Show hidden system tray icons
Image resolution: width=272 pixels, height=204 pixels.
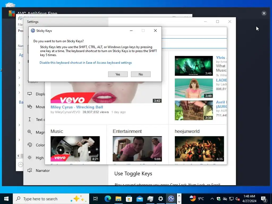click(212, 199)
